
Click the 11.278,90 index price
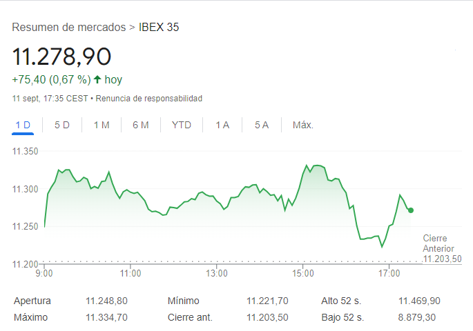[62, 56]
